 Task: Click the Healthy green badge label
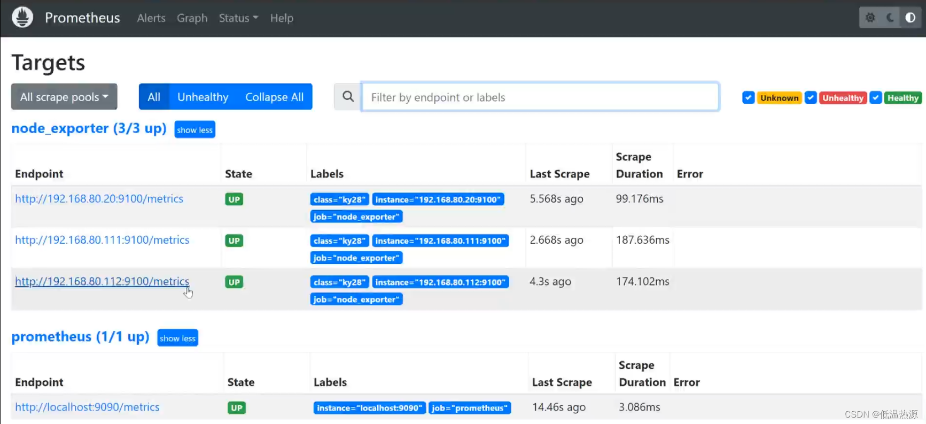902,98
